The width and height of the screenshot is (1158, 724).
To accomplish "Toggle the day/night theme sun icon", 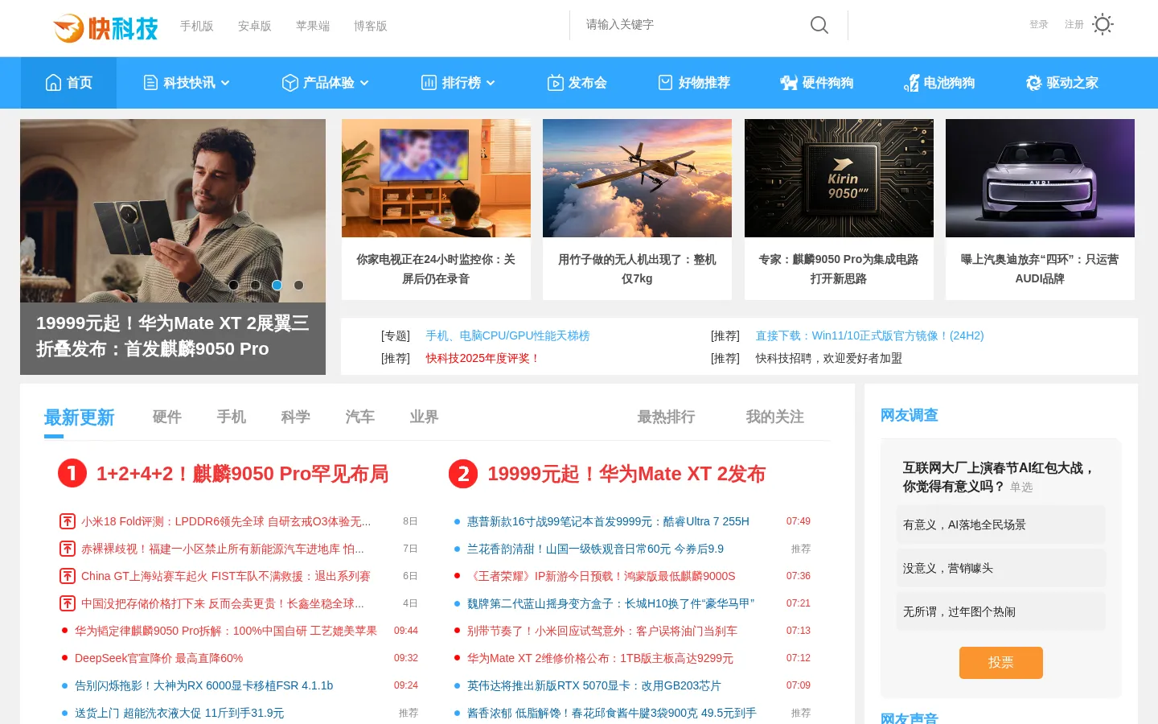I will [x=1103, y=25].
